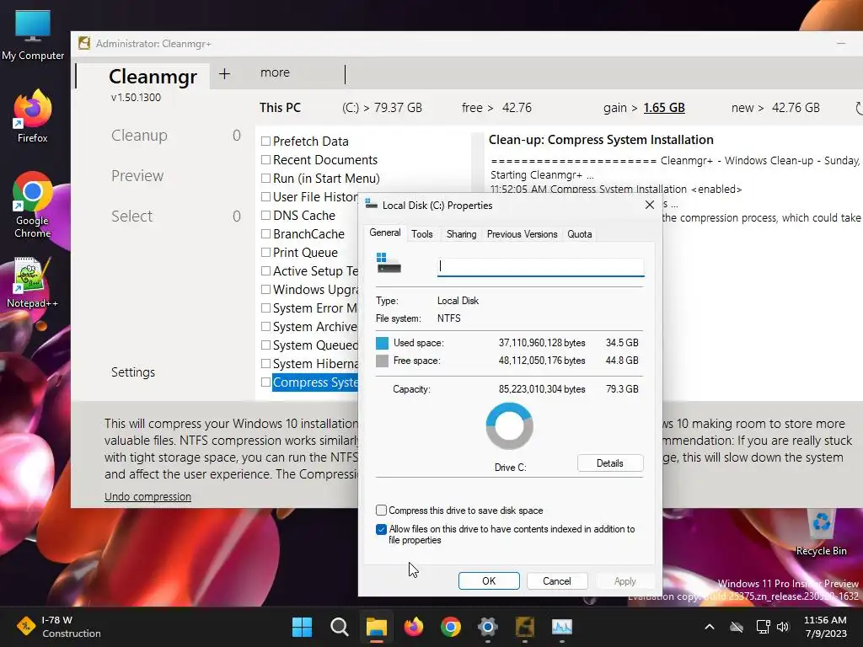Open Firefox from the taskbar
This screenshot has width=863, height=647.
tap(413, 627)
